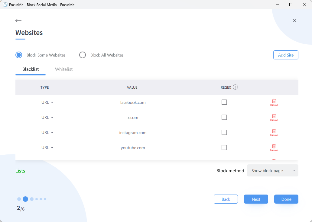Click the Back button
The image size is (312, 222).
[x=226, y=199]
